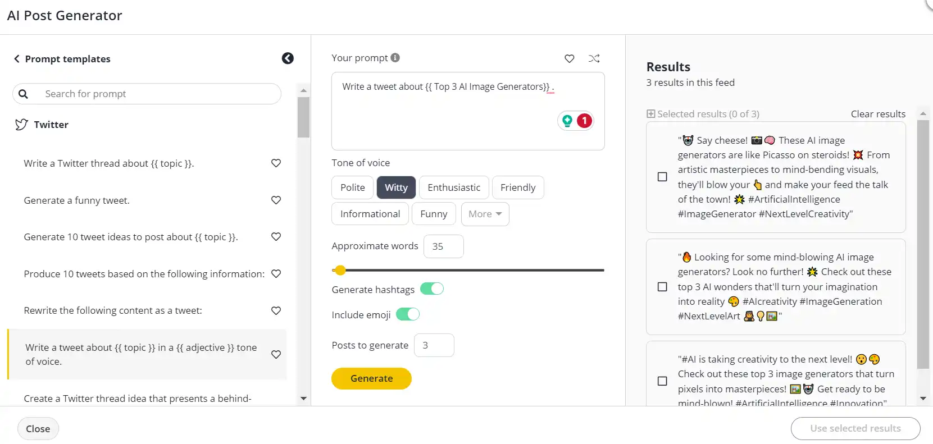The height and width of the screenshot is (444, 933).
Task: Click the Twitter bird icon
Action: tap(21, 125)
